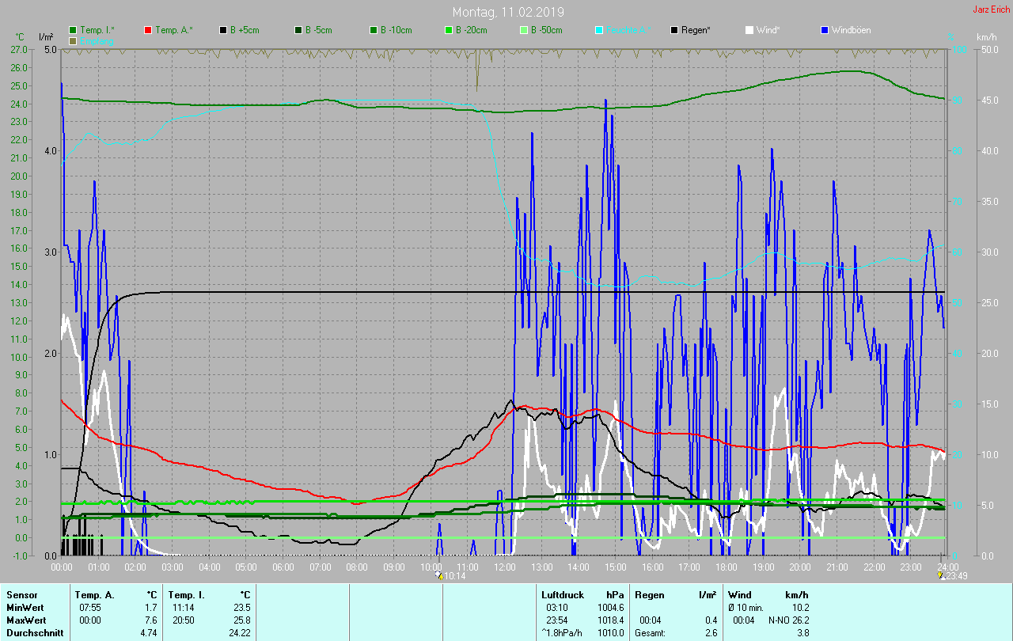Viewport: 1013px width, 641px height.
Task: Click the chart title "Montag, 11.02.2019"
Action: click(x=509, y=13)
